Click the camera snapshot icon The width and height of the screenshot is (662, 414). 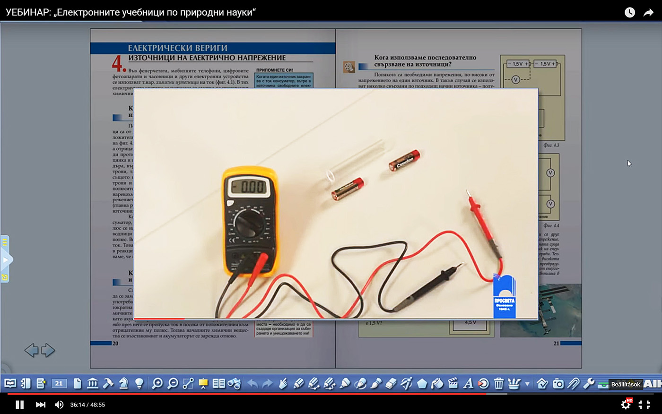[558, 384]
